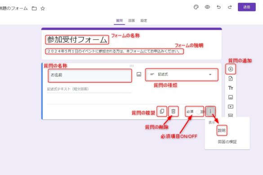Toggle the 必須 required switch
This screenshot has height=175, width=263.
pyautogui.click(x=200, y=112)
